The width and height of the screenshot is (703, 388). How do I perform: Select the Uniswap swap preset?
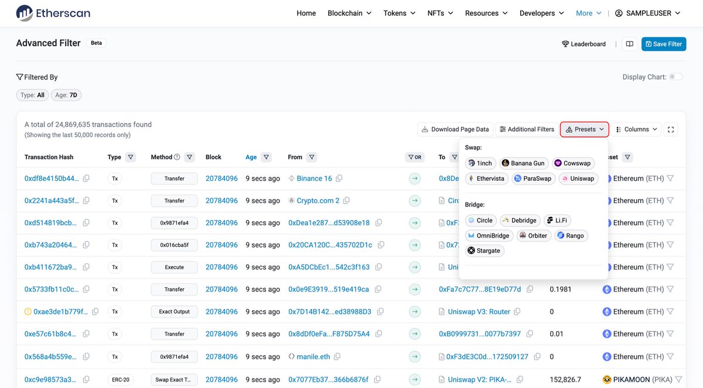(x=578, y=178)
